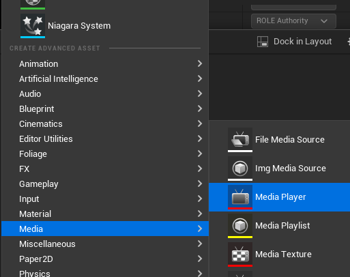Image resolution: width=350 pixels, height=277 pixels.
Task: Choose File Media Source label
Action: click(x=290, y=140)
